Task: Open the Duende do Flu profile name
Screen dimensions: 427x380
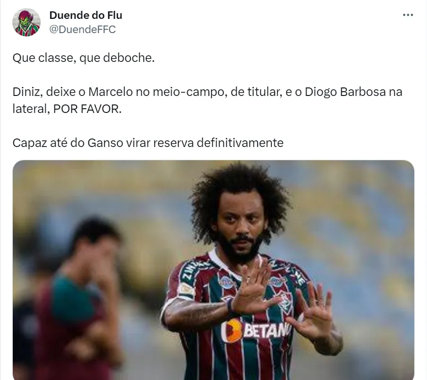Action: click(86, 15)
